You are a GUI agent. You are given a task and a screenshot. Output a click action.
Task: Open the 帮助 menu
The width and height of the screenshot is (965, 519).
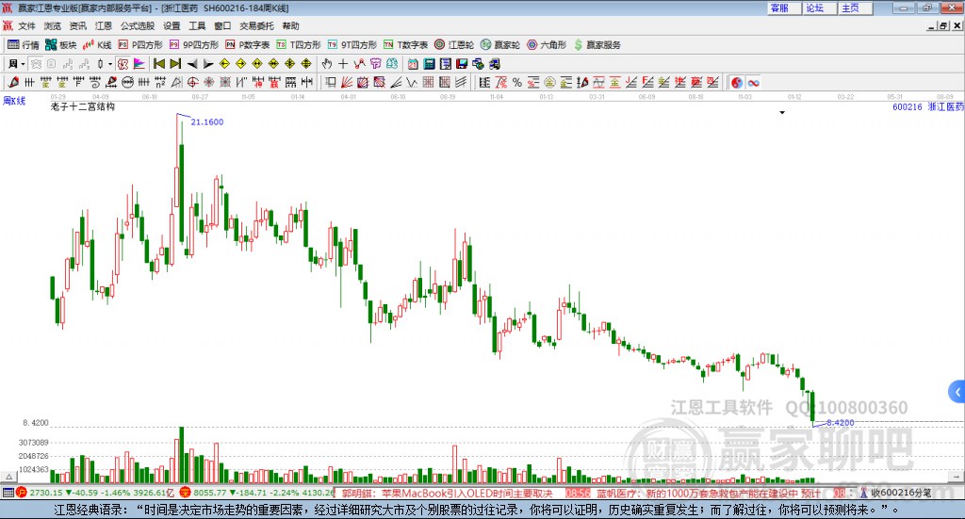(x=290, y=25)
